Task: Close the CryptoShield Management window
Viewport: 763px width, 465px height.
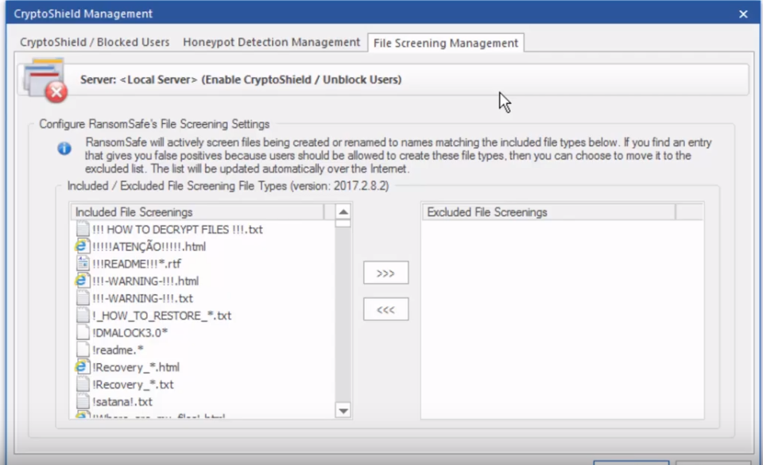Action: click(743, 14)
